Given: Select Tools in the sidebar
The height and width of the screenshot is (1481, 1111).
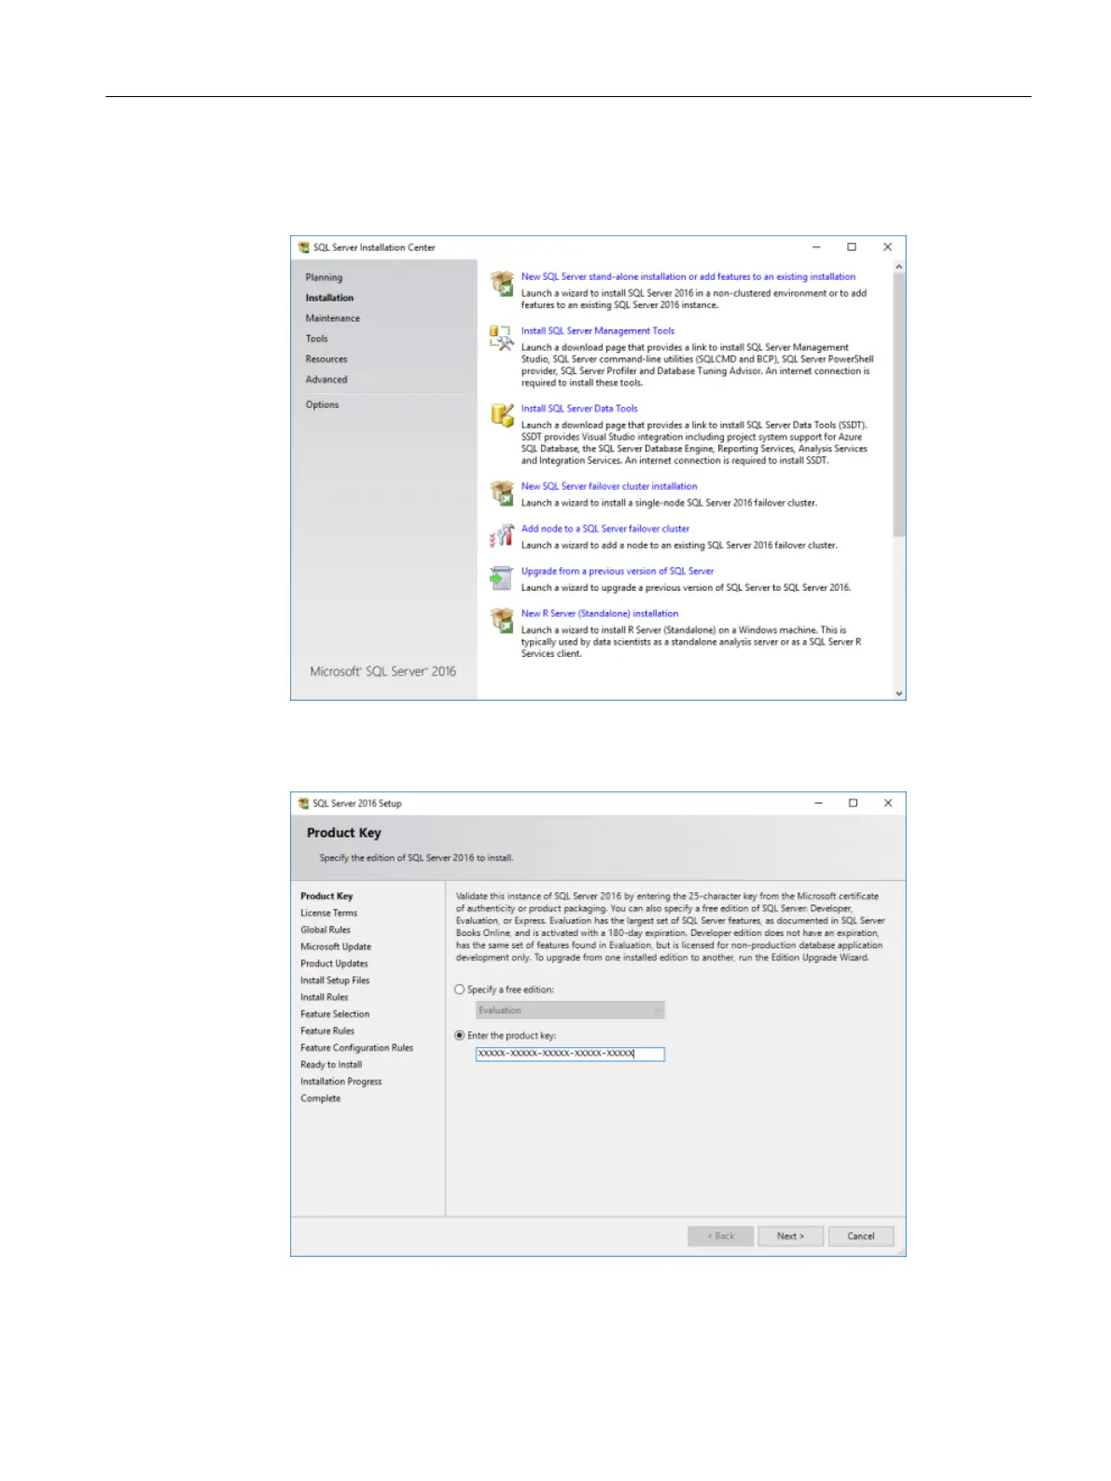Looking at the screenshot, I should pos(316,339).
